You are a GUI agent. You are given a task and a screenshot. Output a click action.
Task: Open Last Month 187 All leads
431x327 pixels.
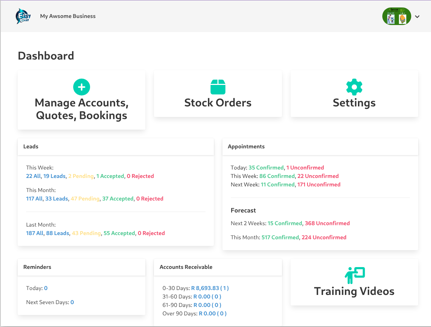tap(35, 233)
